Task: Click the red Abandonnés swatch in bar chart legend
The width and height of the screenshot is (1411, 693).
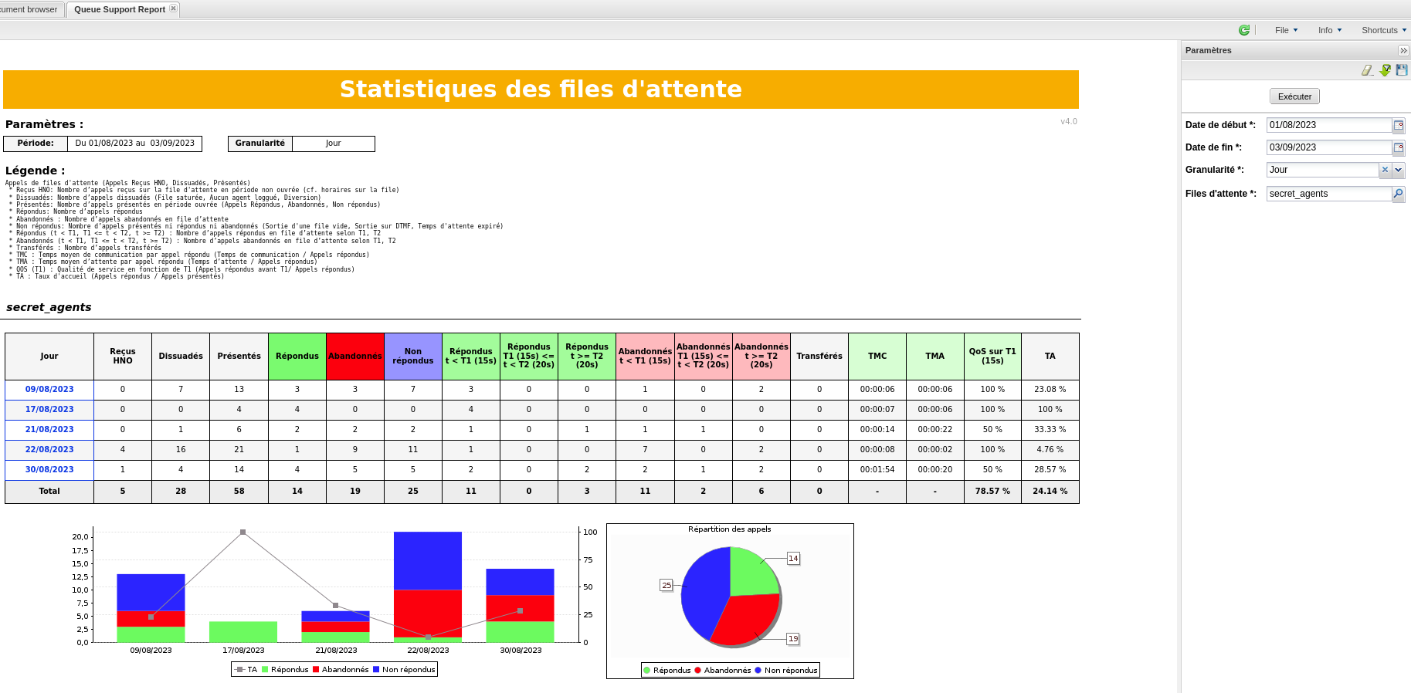Action: tap(316, 670)
